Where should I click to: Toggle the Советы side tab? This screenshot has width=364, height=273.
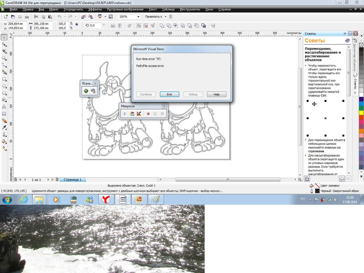355,82
